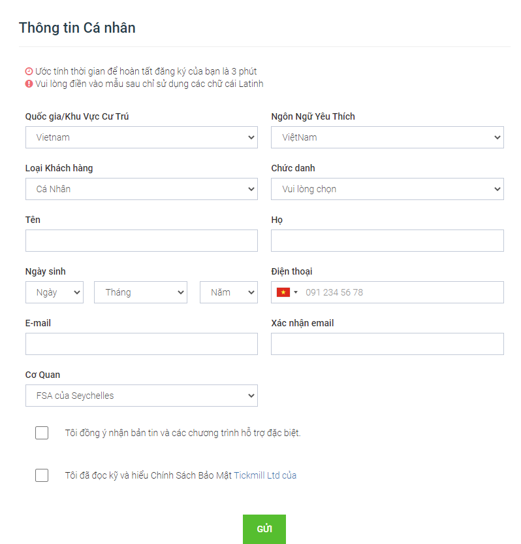Open the Ngày birth day dropdown

(54, 292)
